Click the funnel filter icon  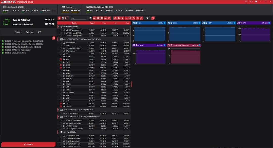147,18
